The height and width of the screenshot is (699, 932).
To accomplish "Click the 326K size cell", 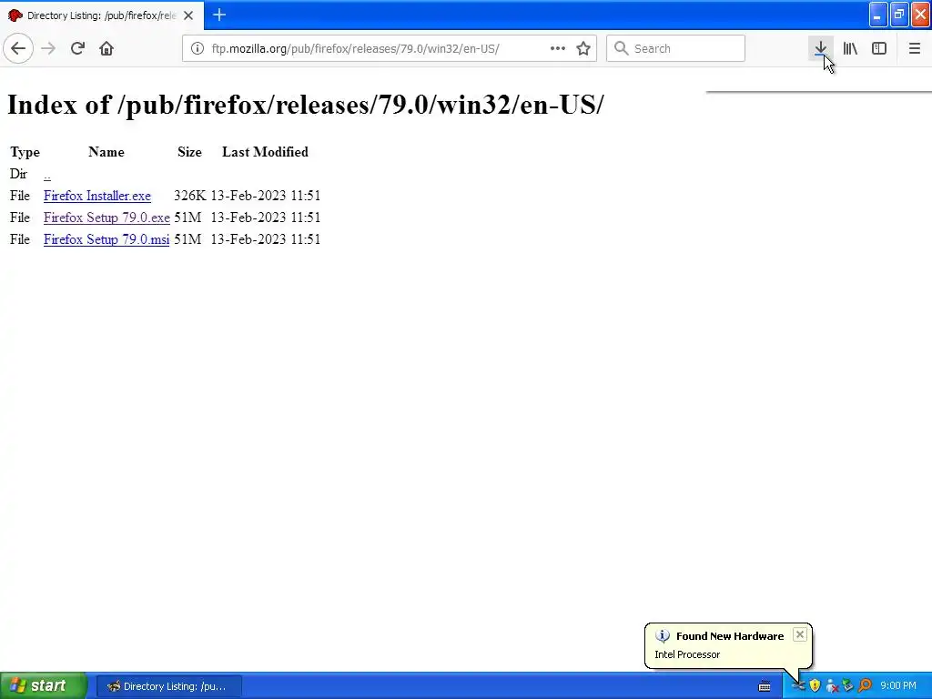I will pyautogui.click(x=189, y=197).
